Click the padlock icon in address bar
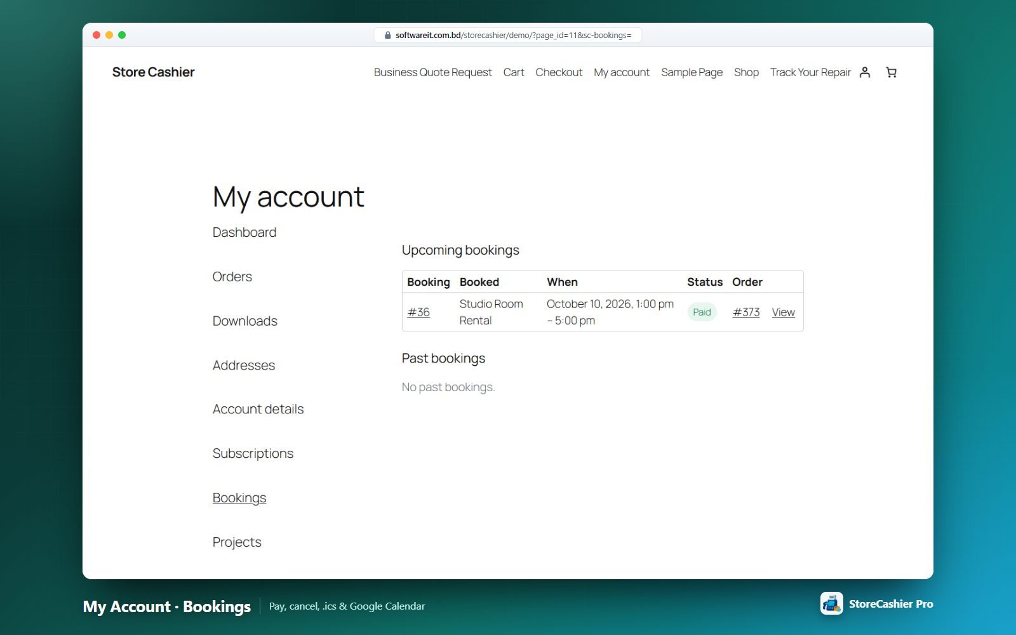Screen dimensions: 1016x635 pyautogui.click(x=387, y=36)
